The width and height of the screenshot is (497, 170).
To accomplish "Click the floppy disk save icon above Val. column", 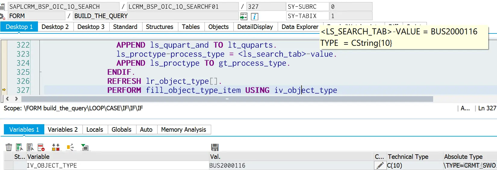I will 215,147.
